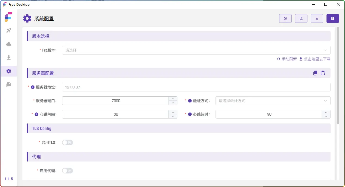Viewport: 345px width, 187px height.
Task: Copy server configuration using the copy icon
Action: click(x=315, y=73)
